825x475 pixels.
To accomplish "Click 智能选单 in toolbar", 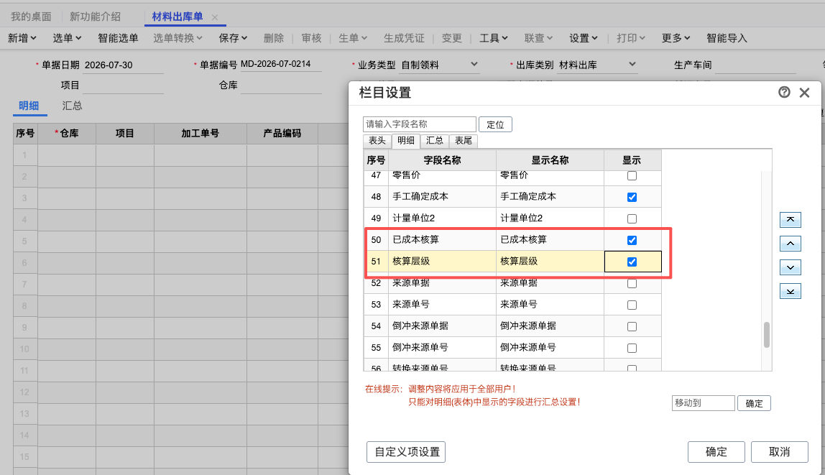I will 118,38.
